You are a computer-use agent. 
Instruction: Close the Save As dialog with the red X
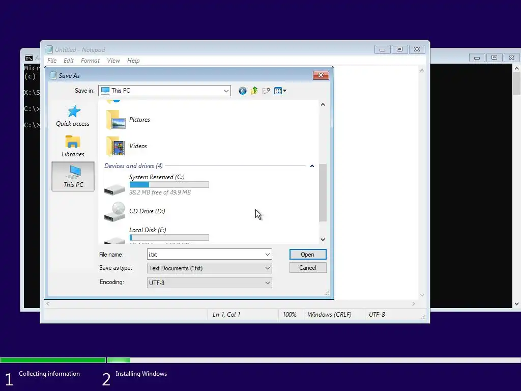pos(321,75)
